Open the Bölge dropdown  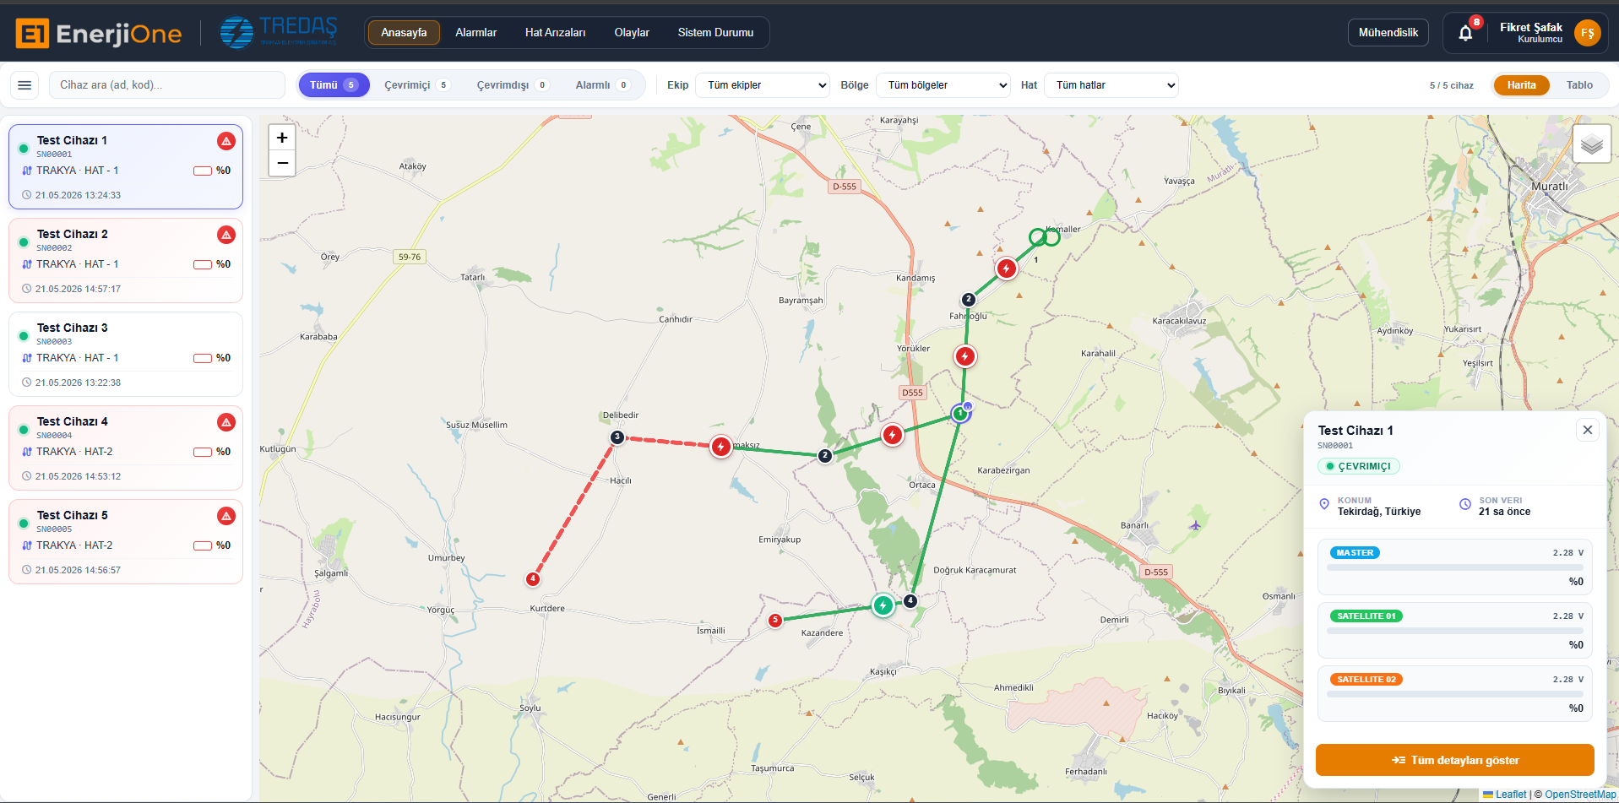click(x=943, y=85)
